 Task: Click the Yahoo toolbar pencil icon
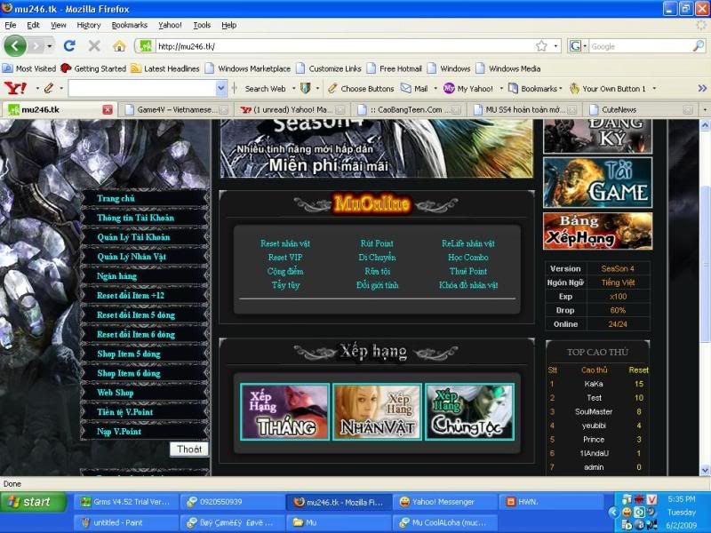point(49,88)
